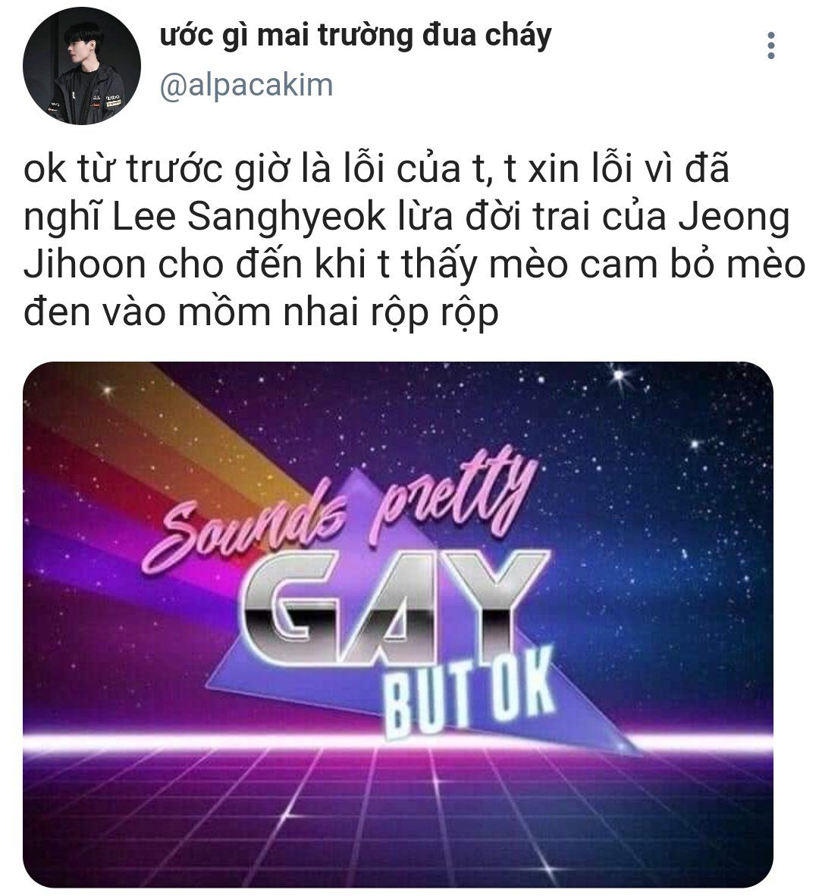Screen dimensions: 819x896
Task: Open the attached meme image
Action: point(398,624)
